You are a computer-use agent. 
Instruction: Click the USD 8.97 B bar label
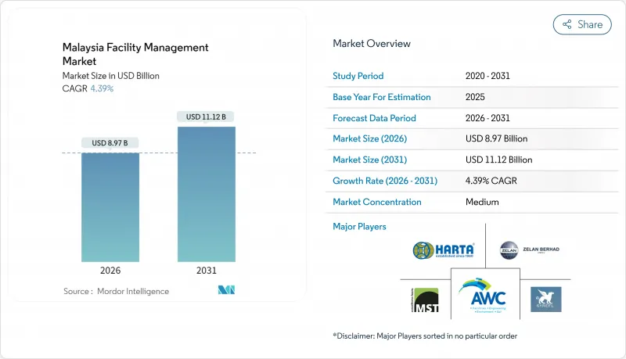[x=110, y=142]
